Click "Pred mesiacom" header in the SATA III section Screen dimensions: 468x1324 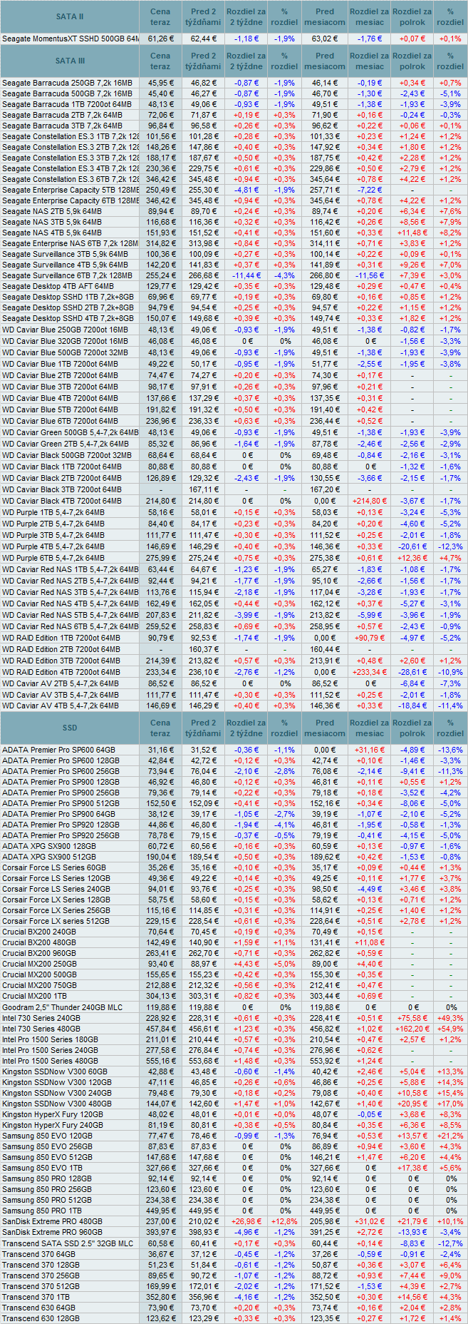click(x=324, y=61)
